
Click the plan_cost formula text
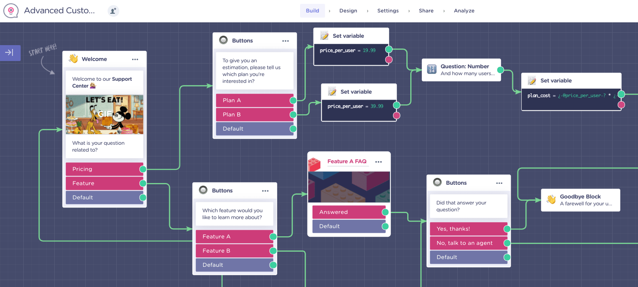572,96
